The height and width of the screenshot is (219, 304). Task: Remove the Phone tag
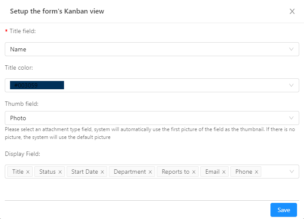click(x=257, y=172)
